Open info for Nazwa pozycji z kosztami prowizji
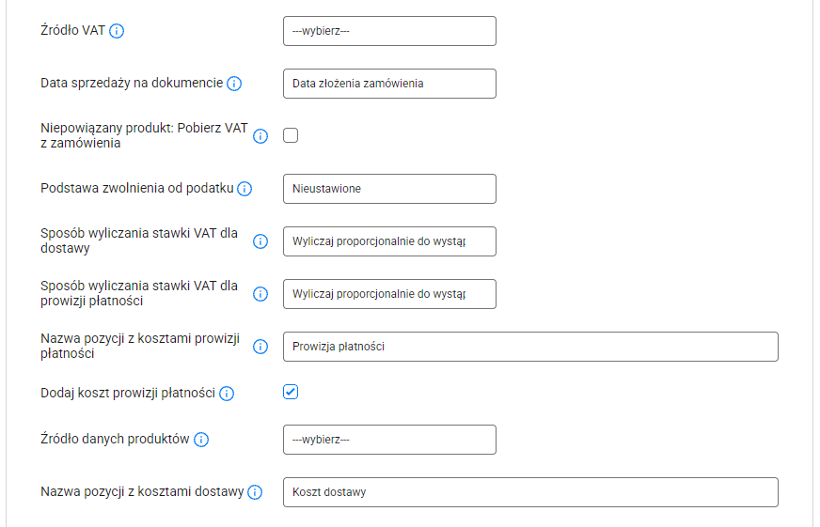 (x=260, y=347)
